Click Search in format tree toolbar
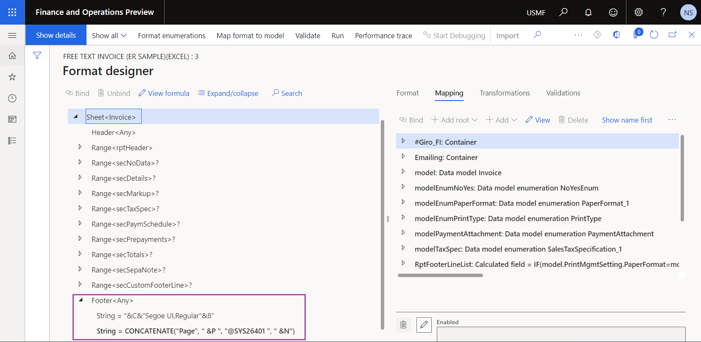 (x=287, y=93)
